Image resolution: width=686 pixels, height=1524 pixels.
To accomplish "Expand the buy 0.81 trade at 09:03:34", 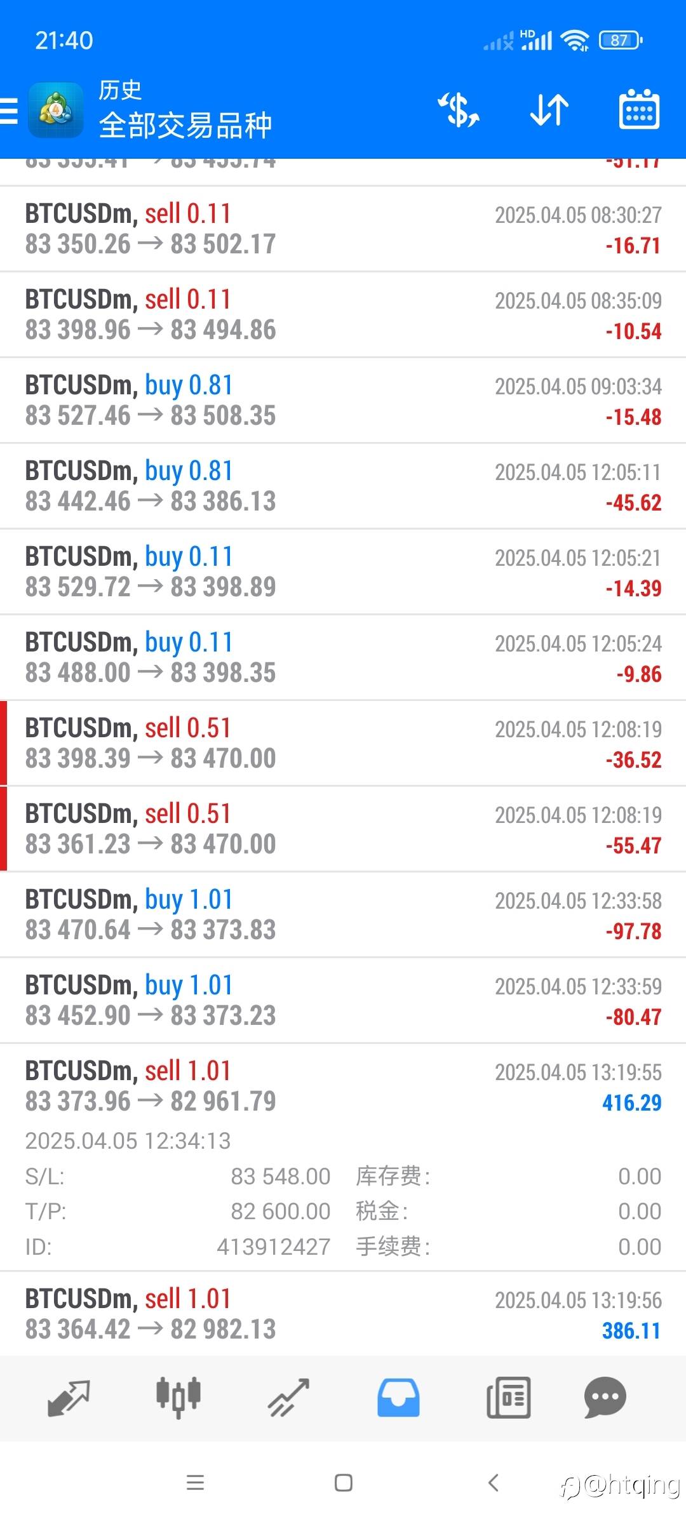I will click(x=343, y=400).
